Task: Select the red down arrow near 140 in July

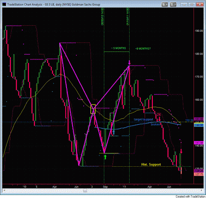Action: pos(181,151)
